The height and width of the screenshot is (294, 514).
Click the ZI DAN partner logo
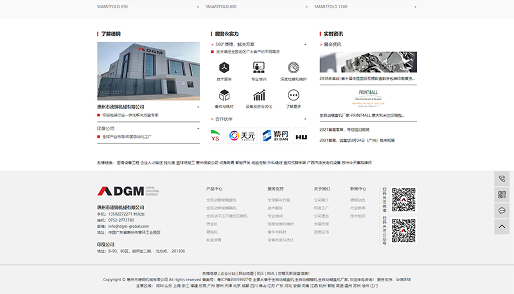276,135
